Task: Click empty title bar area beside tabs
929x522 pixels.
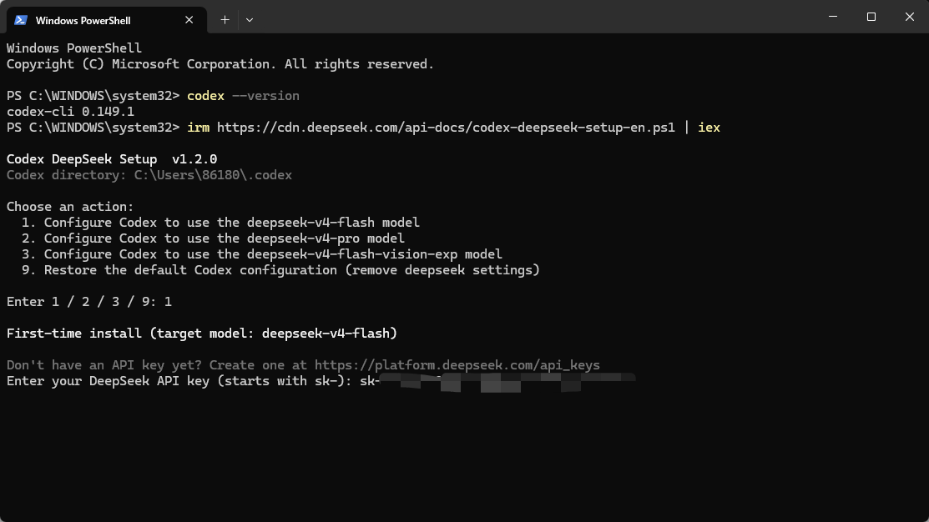Action: (x=533, y=18)
